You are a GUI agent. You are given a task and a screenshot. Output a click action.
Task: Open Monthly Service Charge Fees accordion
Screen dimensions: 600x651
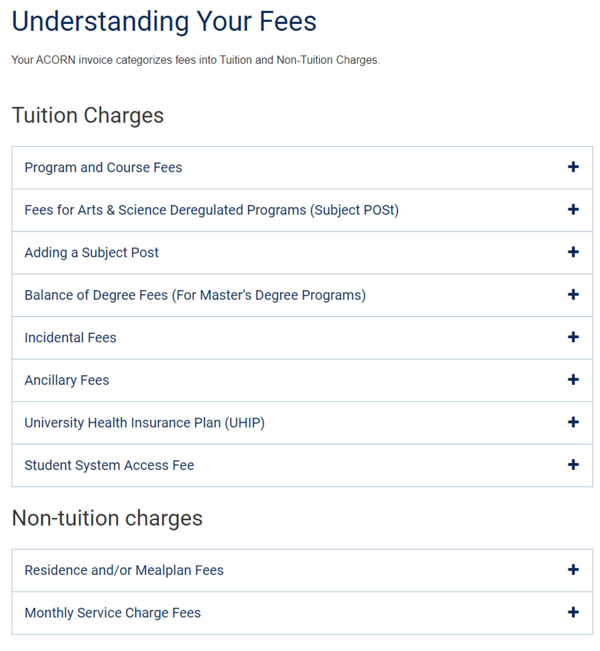pyautogui.click(x=302, y=613)
